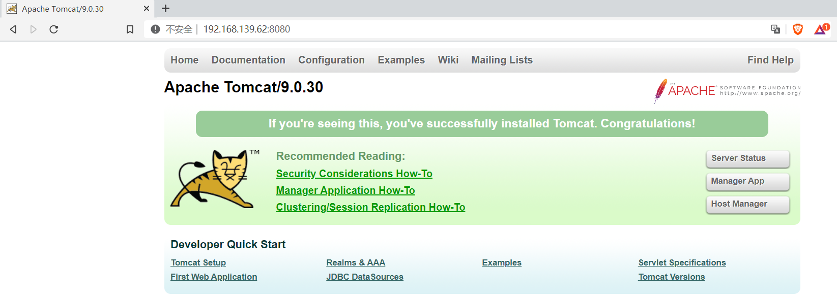Open Tomcat Setup link
This screenshot has width=837, height=299.
tap(198, 262)
